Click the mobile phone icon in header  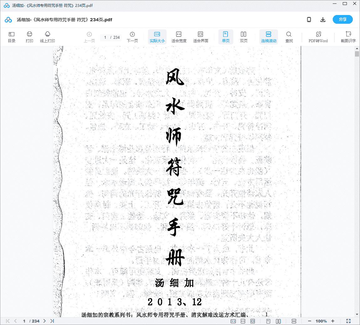[x=309, y=20]
